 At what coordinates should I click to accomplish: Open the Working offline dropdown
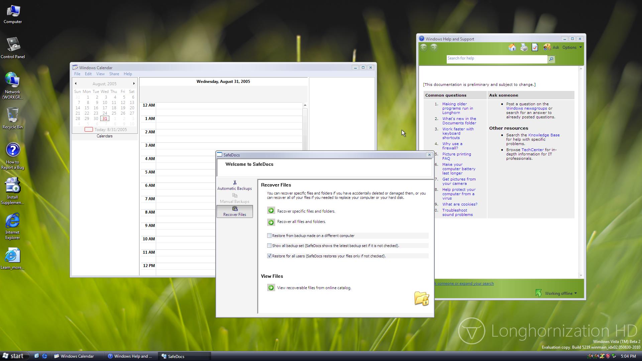pos(560,293)
